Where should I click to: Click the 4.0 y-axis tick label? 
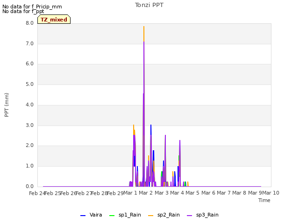pos(29,105)
